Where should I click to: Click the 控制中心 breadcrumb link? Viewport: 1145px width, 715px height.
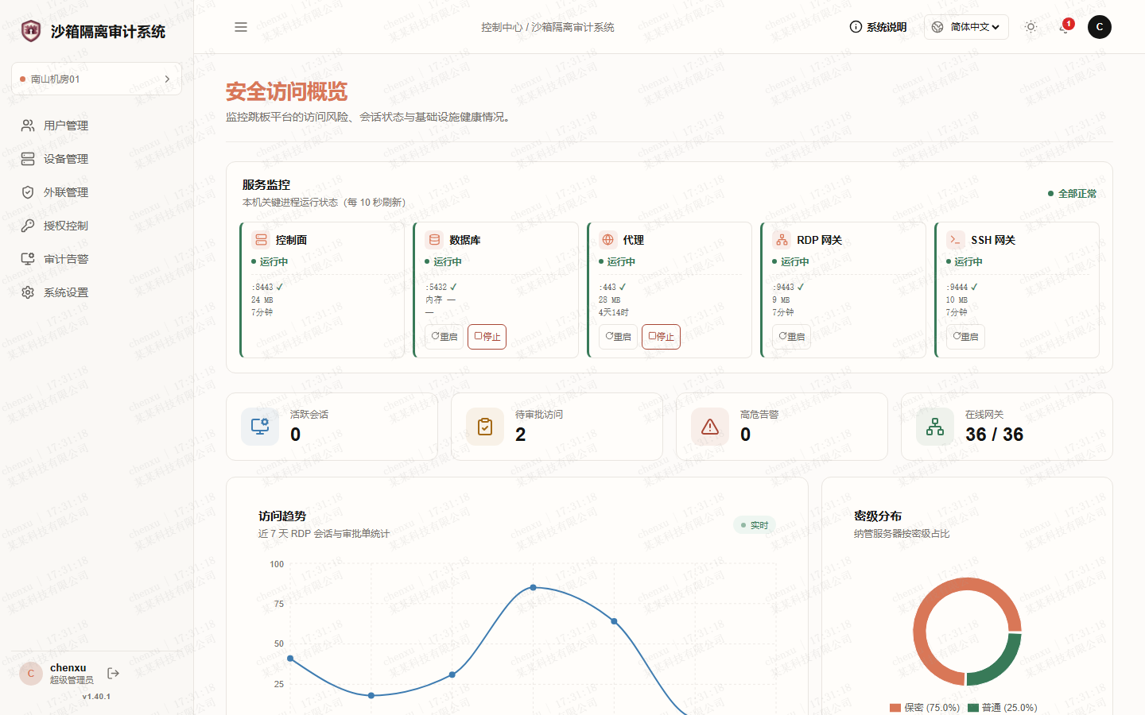click(502, 27)
